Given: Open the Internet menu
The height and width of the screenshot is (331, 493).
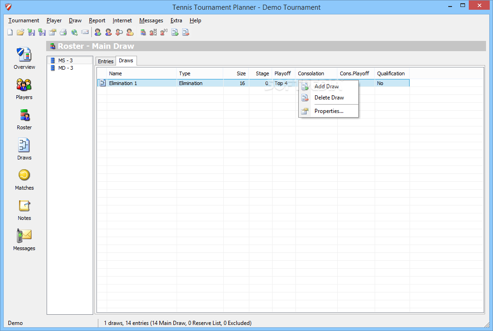Looking at the screenshot, I should (122, 20).
